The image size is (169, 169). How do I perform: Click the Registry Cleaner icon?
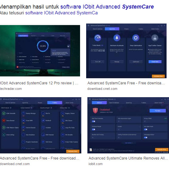pyautogui.click(x=63, y=113)
